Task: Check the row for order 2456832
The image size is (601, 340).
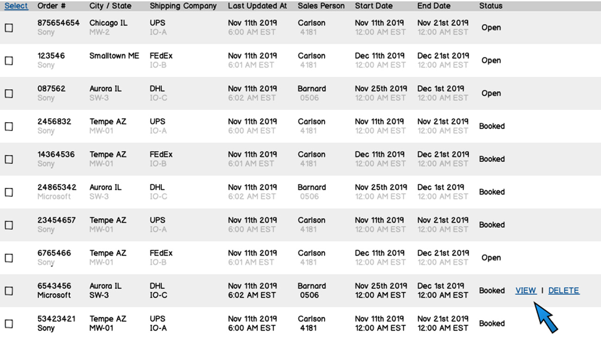Action: pos(9,126)
